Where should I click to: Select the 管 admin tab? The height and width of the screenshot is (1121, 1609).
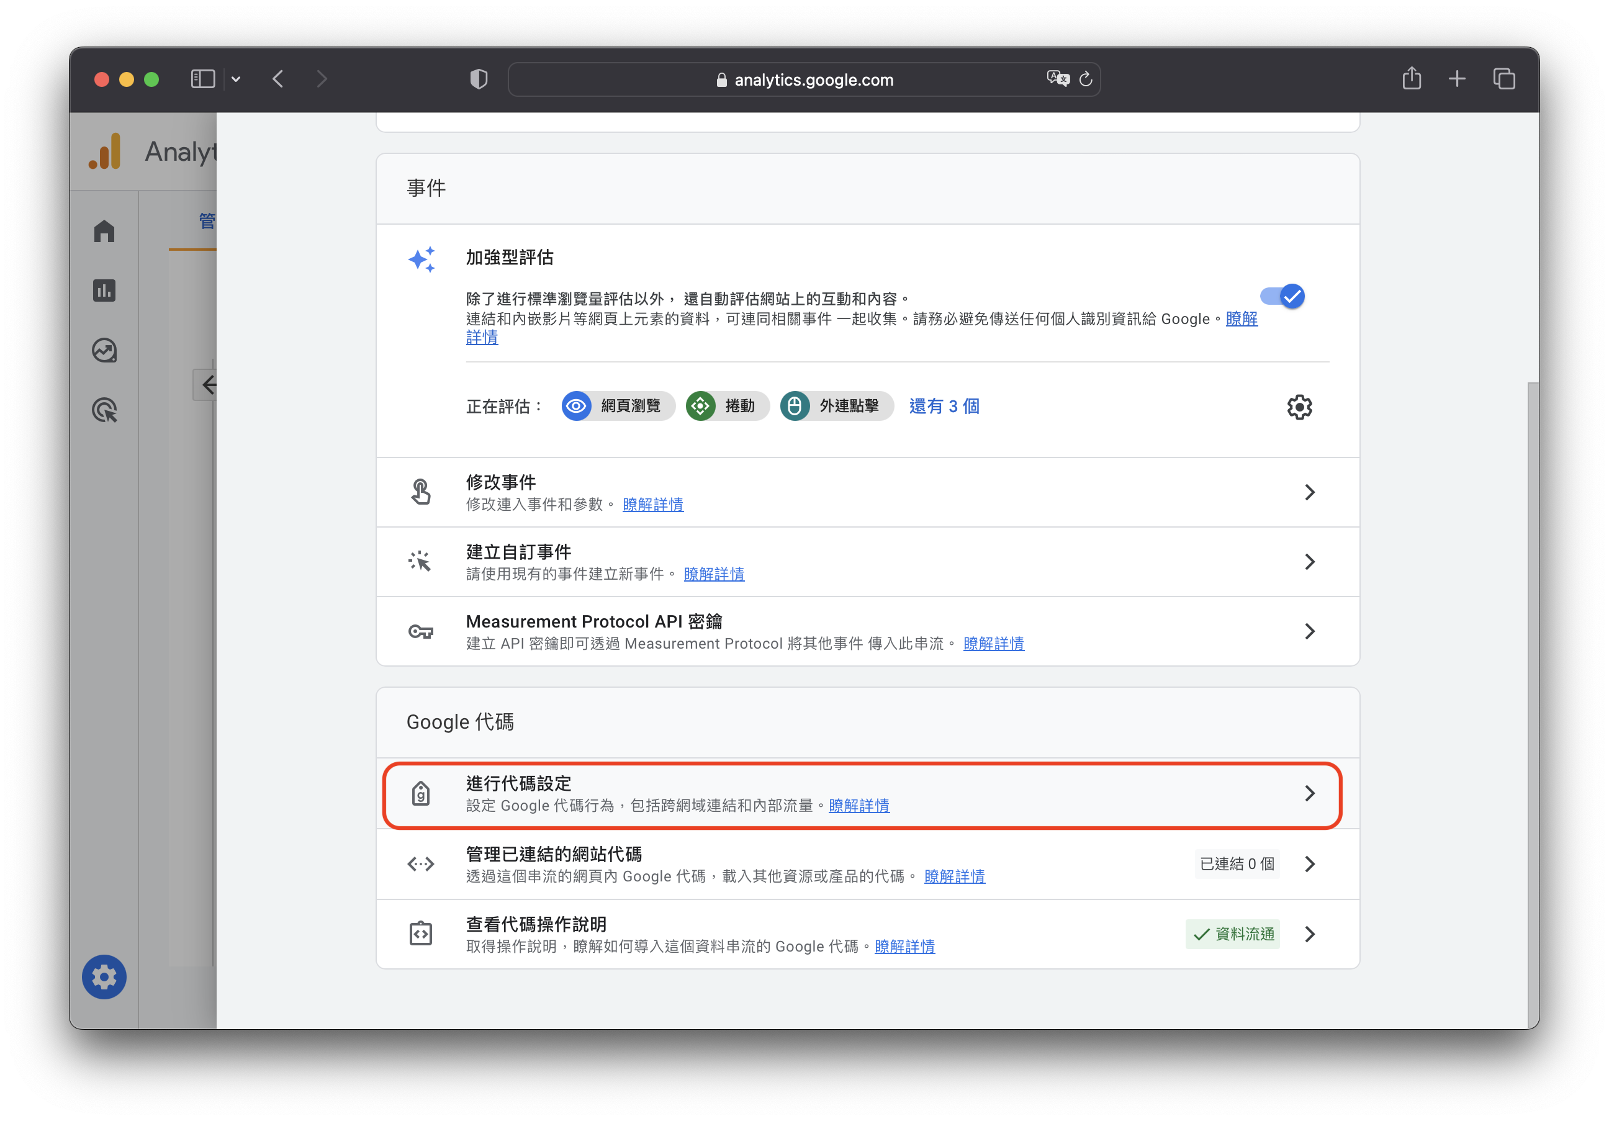click(x=207, y=222)
